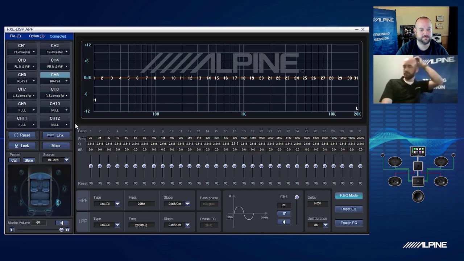Select the active CH6 channel button
Viewport: 464px width, 261px height.
[55, 75]
